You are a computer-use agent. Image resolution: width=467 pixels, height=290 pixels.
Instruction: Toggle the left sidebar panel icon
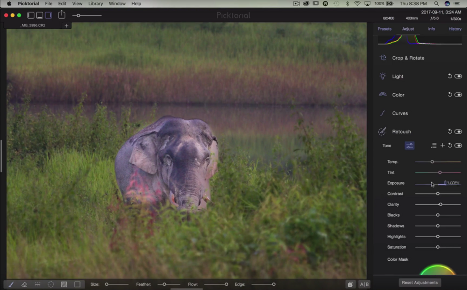(31, 15)
